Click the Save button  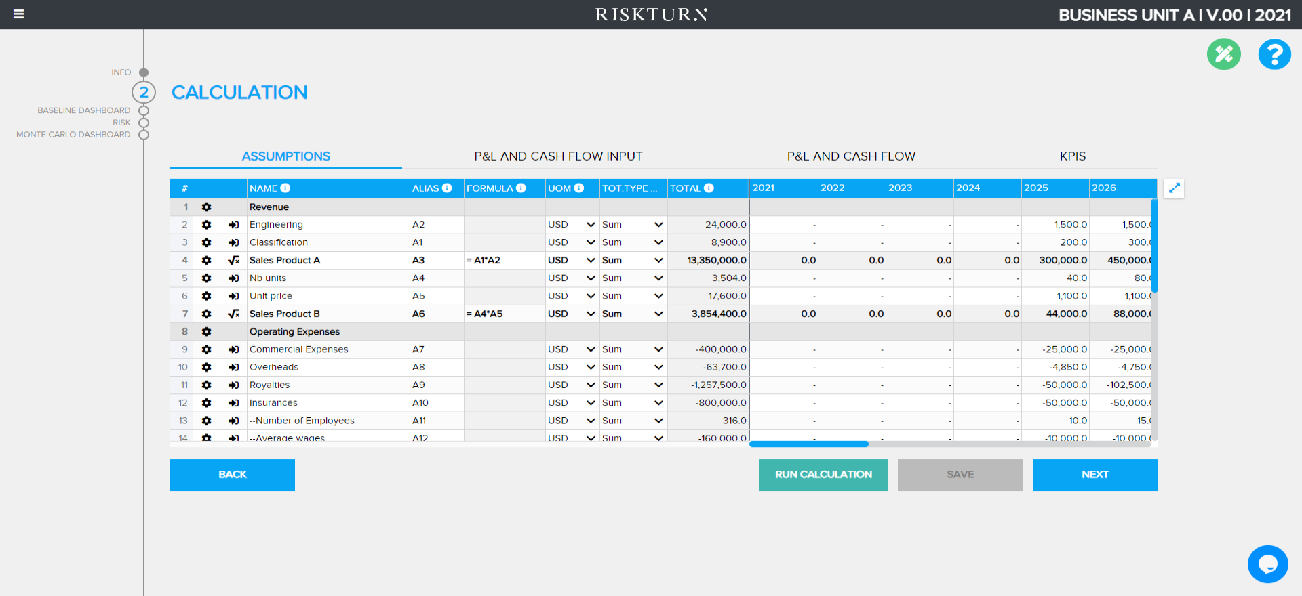tap(960, 475)
